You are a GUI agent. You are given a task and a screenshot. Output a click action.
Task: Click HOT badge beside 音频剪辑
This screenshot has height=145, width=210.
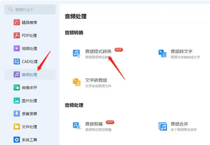[110, 122]
